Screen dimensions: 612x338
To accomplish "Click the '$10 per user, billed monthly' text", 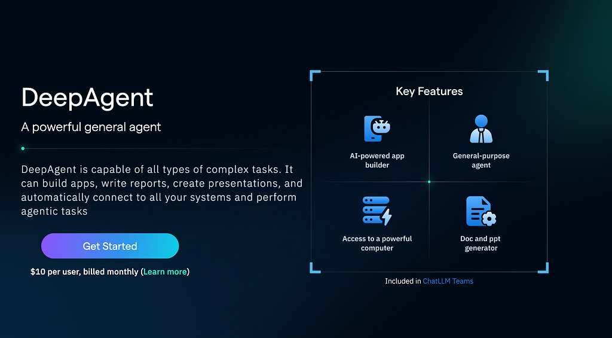I will tap(84, 272).
